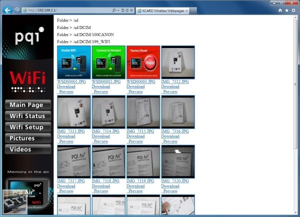Click the search magnifier in address bar

pyautogui.click(x=114, y=10)
